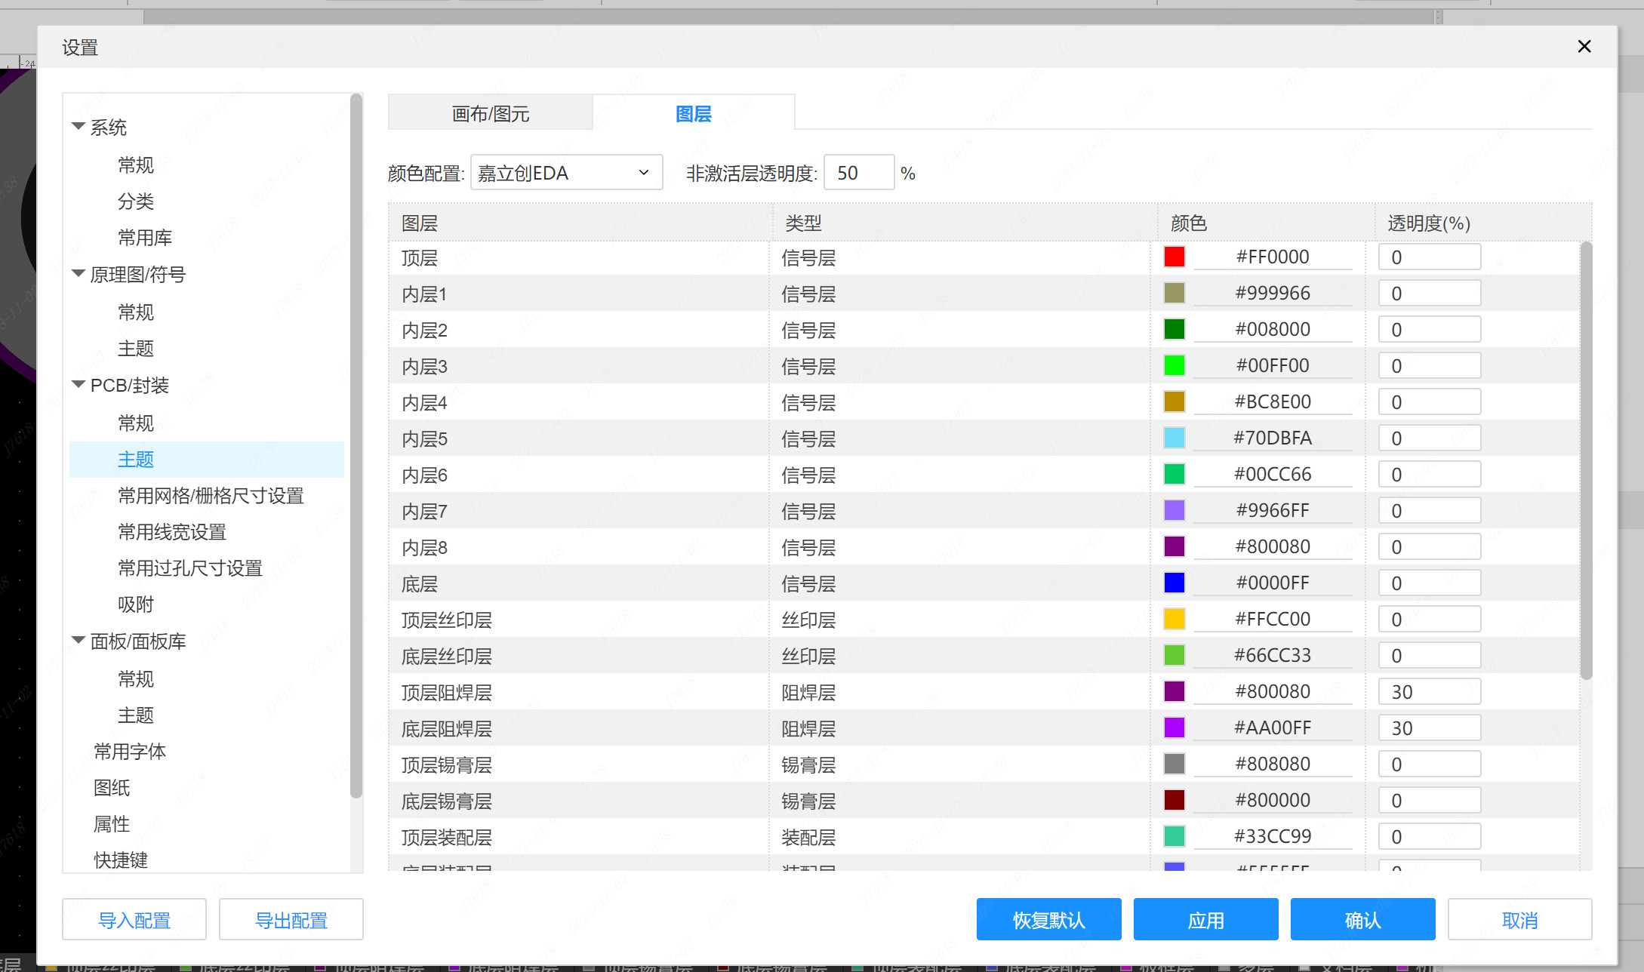The width and height of the screenshot is (1644, 972).
Task: Click the 内层4 color swatch
Action: [1175, 401]
